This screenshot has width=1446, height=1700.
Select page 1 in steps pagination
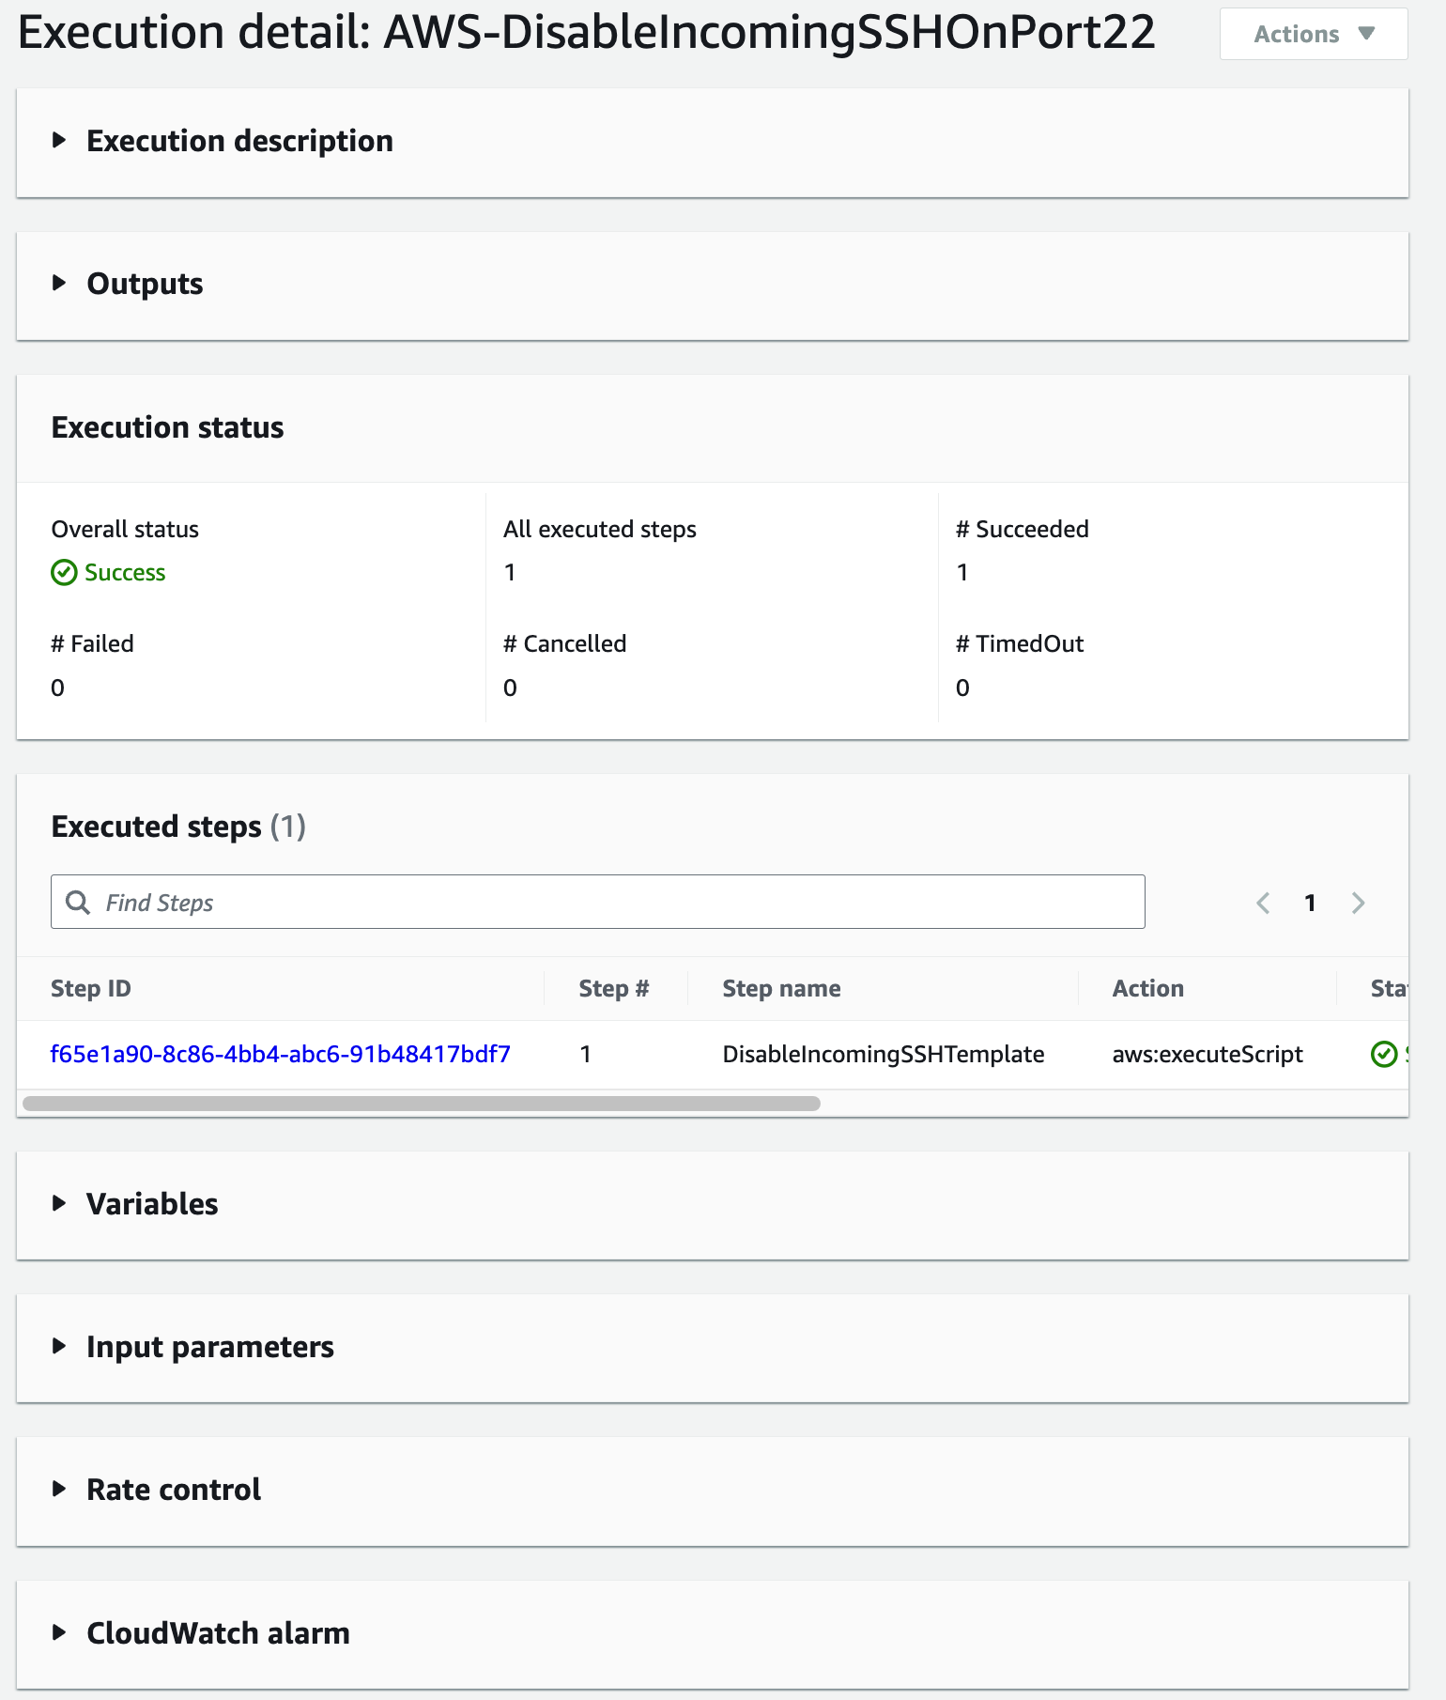pos(1310,903)
